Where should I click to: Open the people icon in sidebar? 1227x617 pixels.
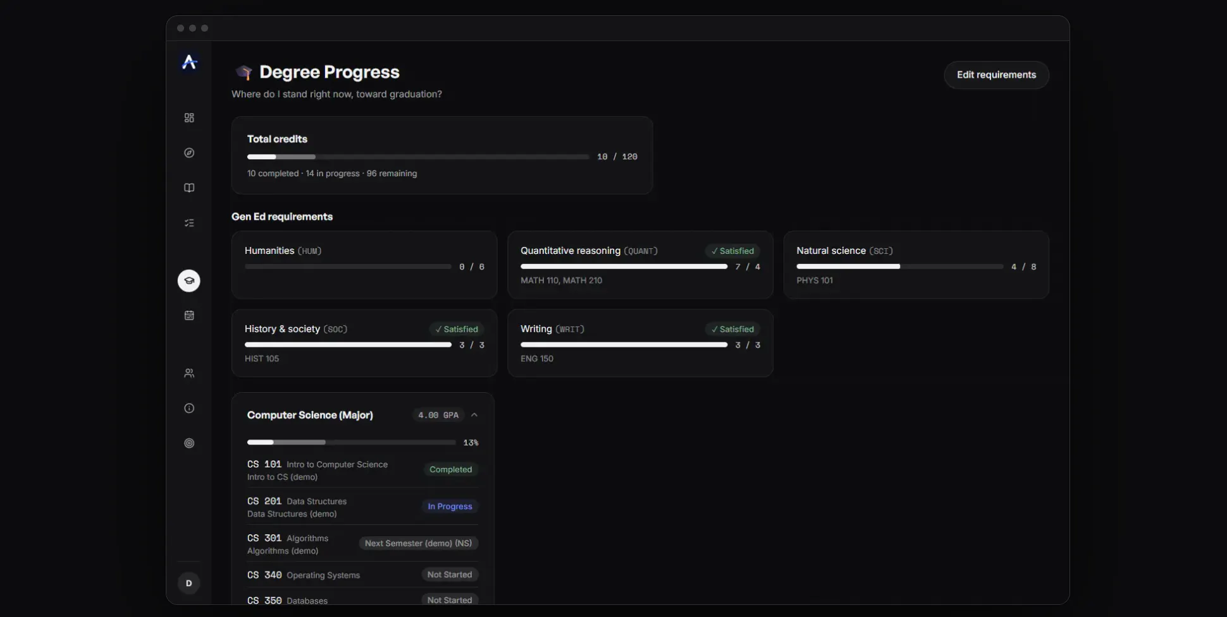(189, 373)
